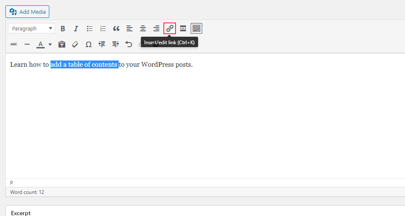This screenshot has width=405, height=216.
Task: Align text right
Action: pyautogui.click(x=156, y=29)
